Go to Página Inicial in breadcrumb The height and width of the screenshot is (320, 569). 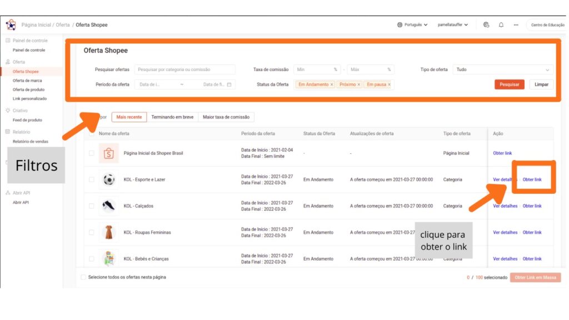point(36,25)
